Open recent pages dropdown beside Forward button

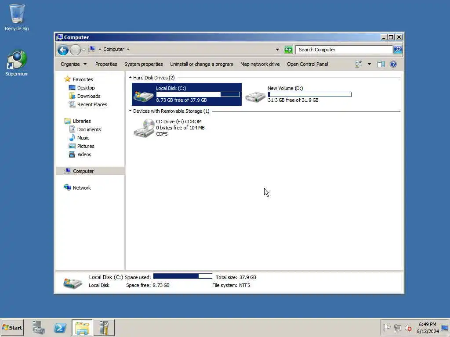pyautogui.click(x=83, y=50)
